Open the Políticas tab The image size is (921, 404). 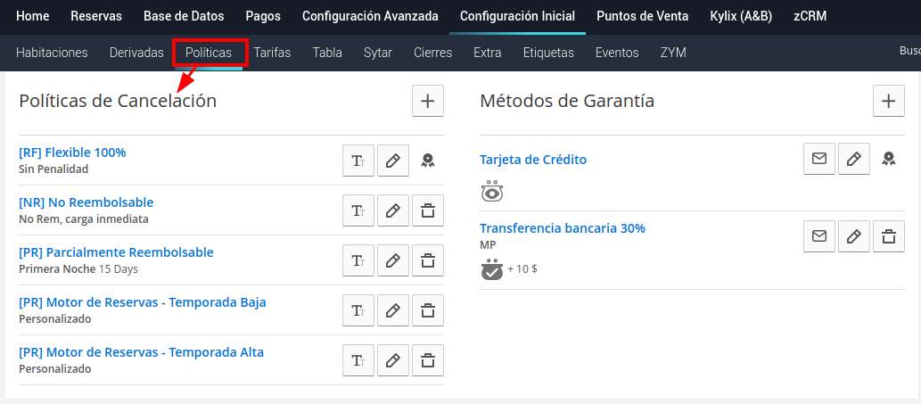(x=209, y=53)
